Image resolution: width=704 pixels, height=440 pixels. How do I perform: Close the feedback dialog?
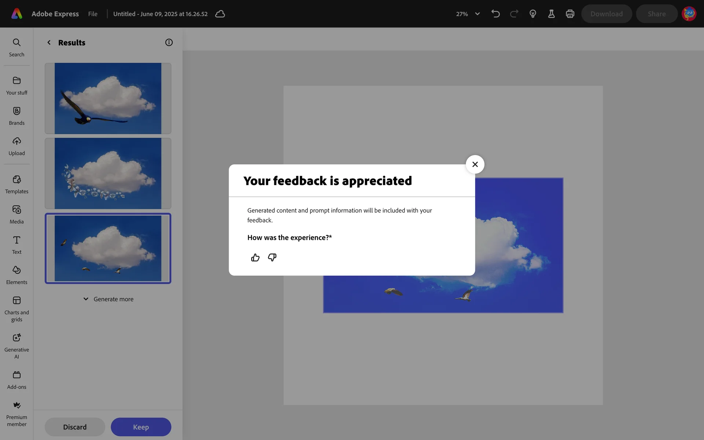pyautogui.click(x=475, y=164)
